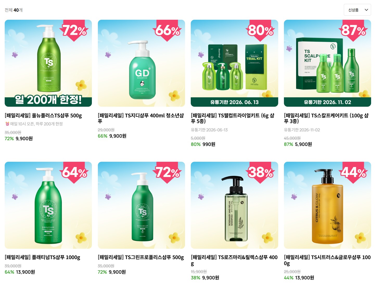Click the TS로즈마리&릴렉스샴푸 400g title
Image resolution: width=381 pixels, height=283 pixels.
[234, 260]
